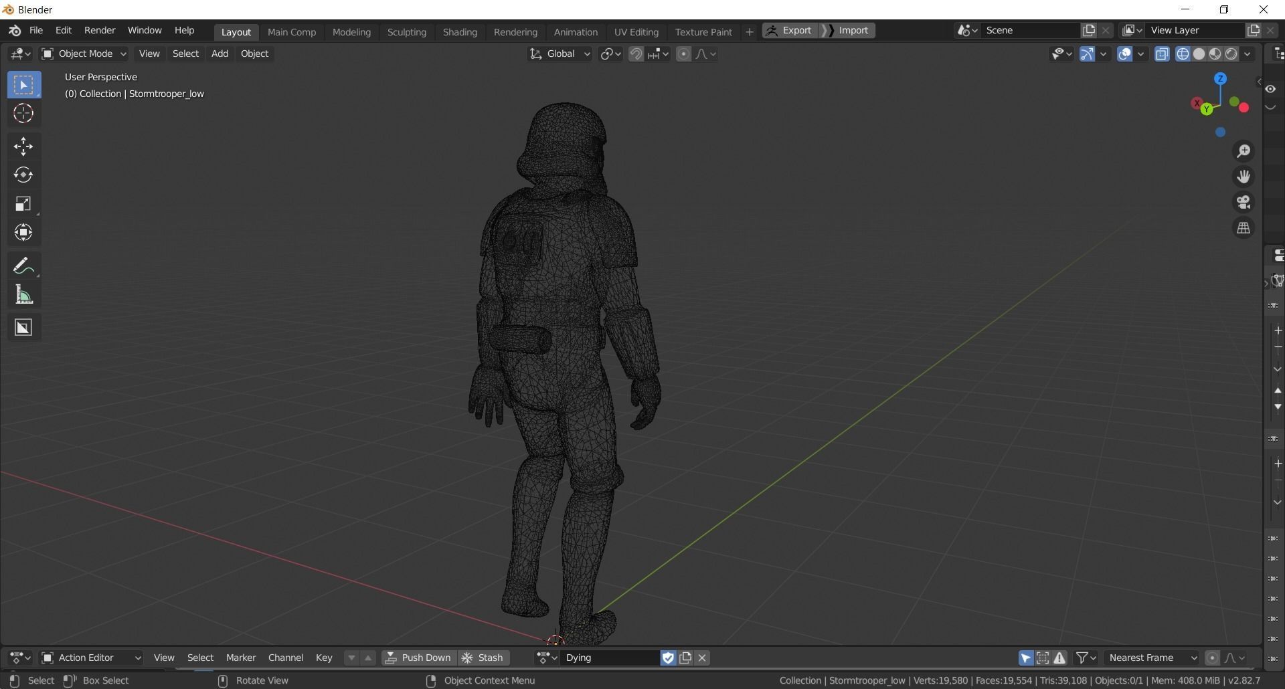Click the pan view hand icon

pyautogui.click(x=1244, y=177)
